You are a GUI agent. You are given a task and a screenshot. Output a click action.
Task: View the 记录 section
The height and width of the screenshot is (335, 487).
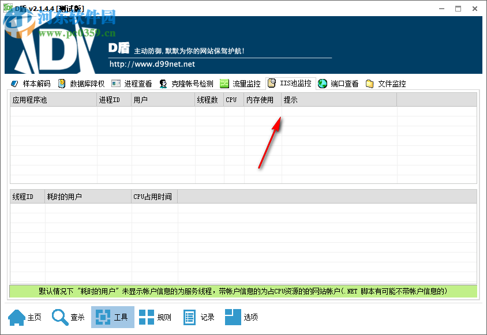point(198,317)
